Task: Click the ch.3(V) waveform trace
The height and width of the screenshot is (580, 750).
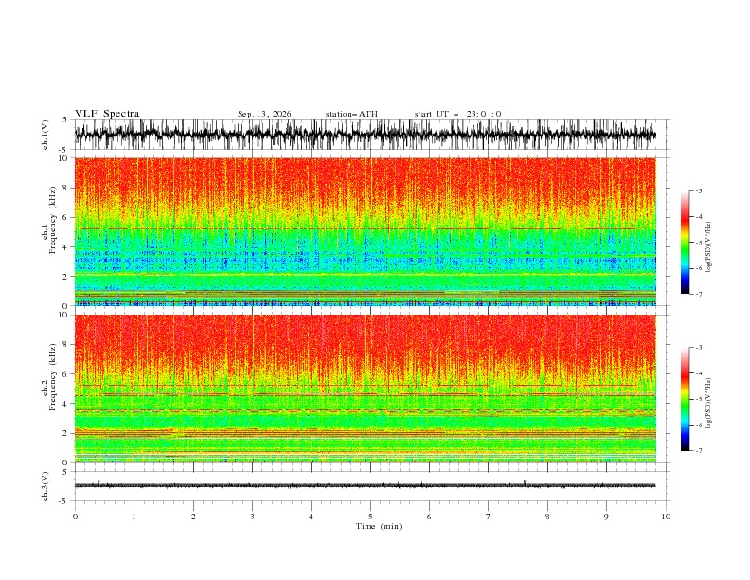Action: pos(366,486)
